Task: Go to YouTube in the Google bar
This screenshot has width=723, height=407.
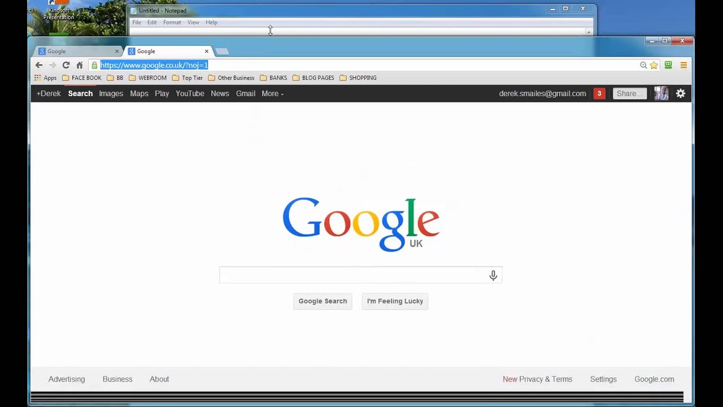Action: (x=190, y=94)
